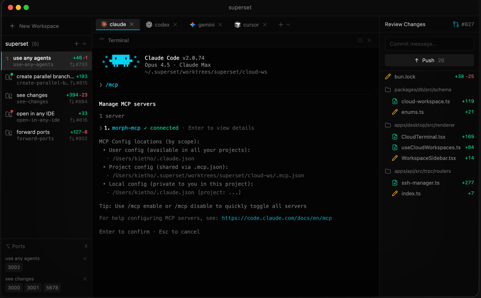Remove use any agents ports entry
Image resolution: width=481 pixels, height=298 pixels.
(85, 258)
